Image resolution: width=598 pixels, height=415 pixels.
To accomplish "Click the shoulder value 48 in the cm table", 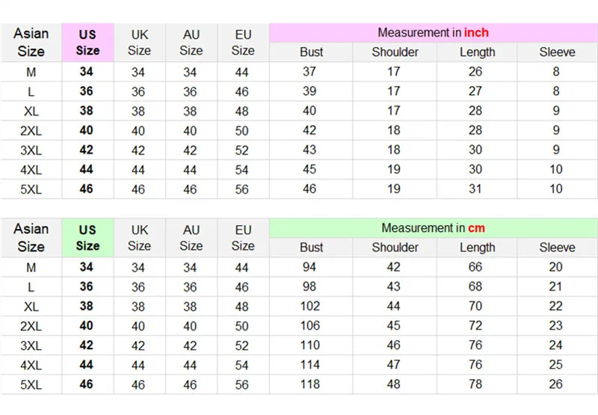I will 393,384.
